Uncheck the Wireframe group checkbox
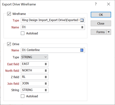115x105 pixels. pos(9,14)
